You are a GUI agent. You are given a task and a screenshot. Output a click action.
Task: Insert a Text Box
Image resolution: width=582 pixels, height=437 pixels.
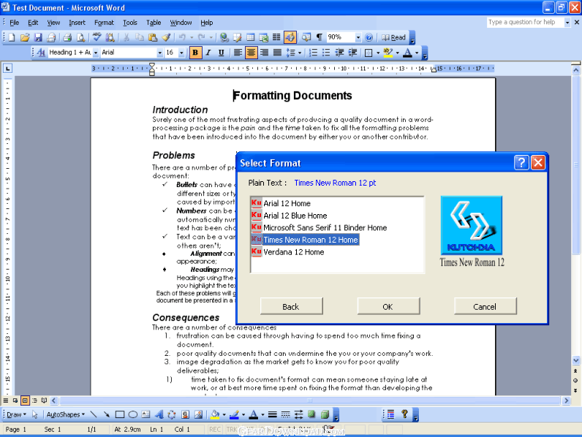click(146, 414)
